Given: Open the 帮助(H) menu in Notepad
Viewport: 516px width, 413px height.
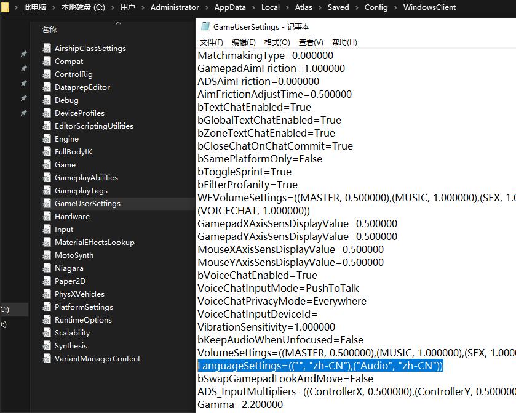Looking at the screenshot, I should 344,42.
